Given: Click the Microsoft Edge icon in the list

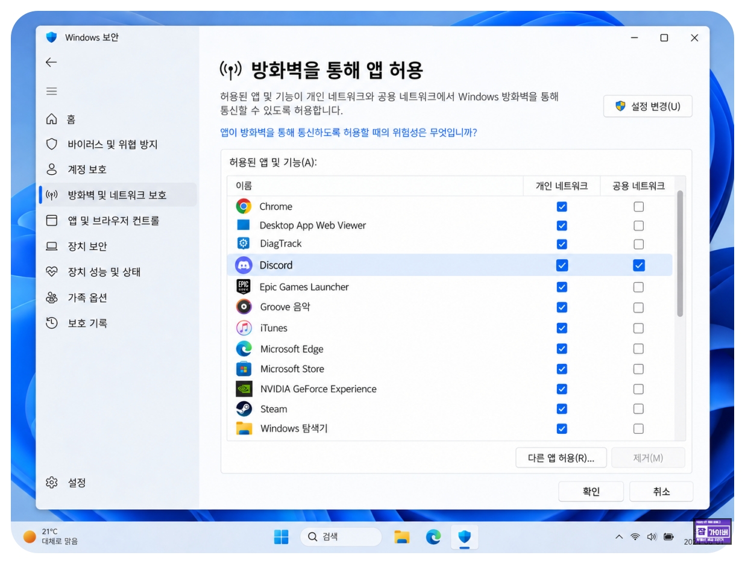Looking at the screenshot, I should click(x=244, y=349).
